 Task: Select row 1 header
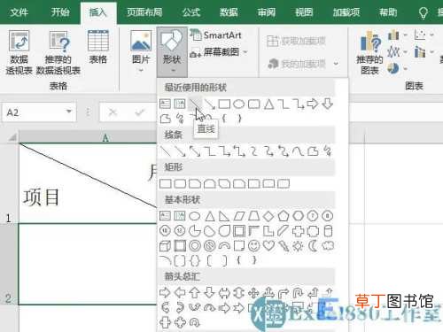[x=9, y=183]
